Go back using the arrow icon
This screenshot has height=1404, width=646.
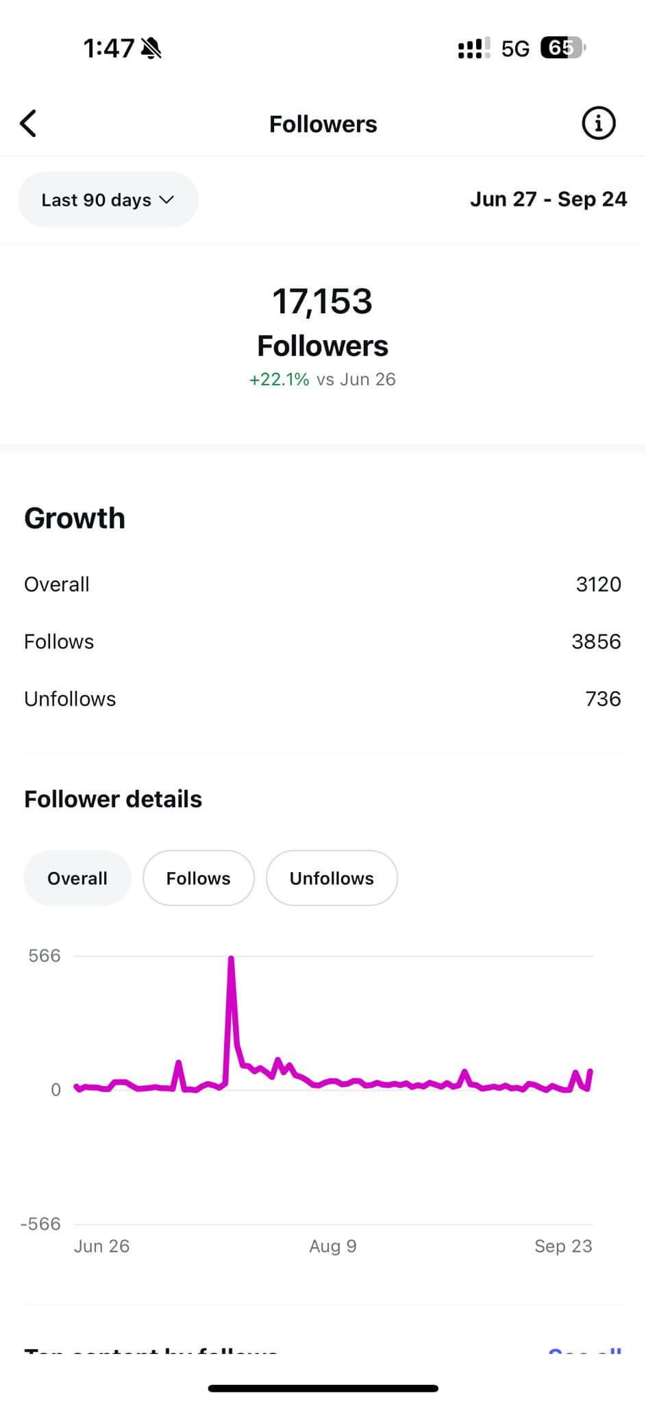(x=28, y=123)
